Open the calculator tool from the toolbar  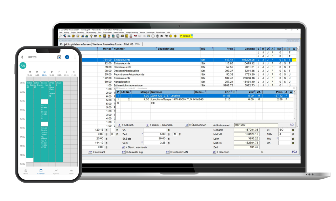(x=104, y=36)
